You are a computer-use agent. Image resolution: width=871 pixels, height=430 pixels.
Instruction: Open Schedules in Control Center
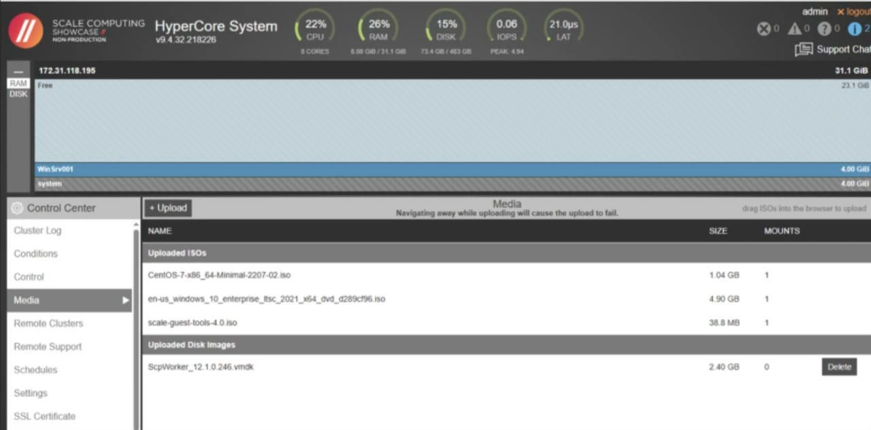35,369
